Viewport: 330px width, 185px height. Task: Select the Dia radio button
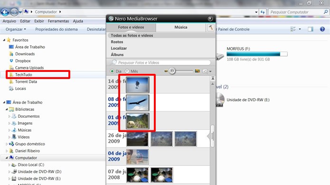(x=113, y=71)
